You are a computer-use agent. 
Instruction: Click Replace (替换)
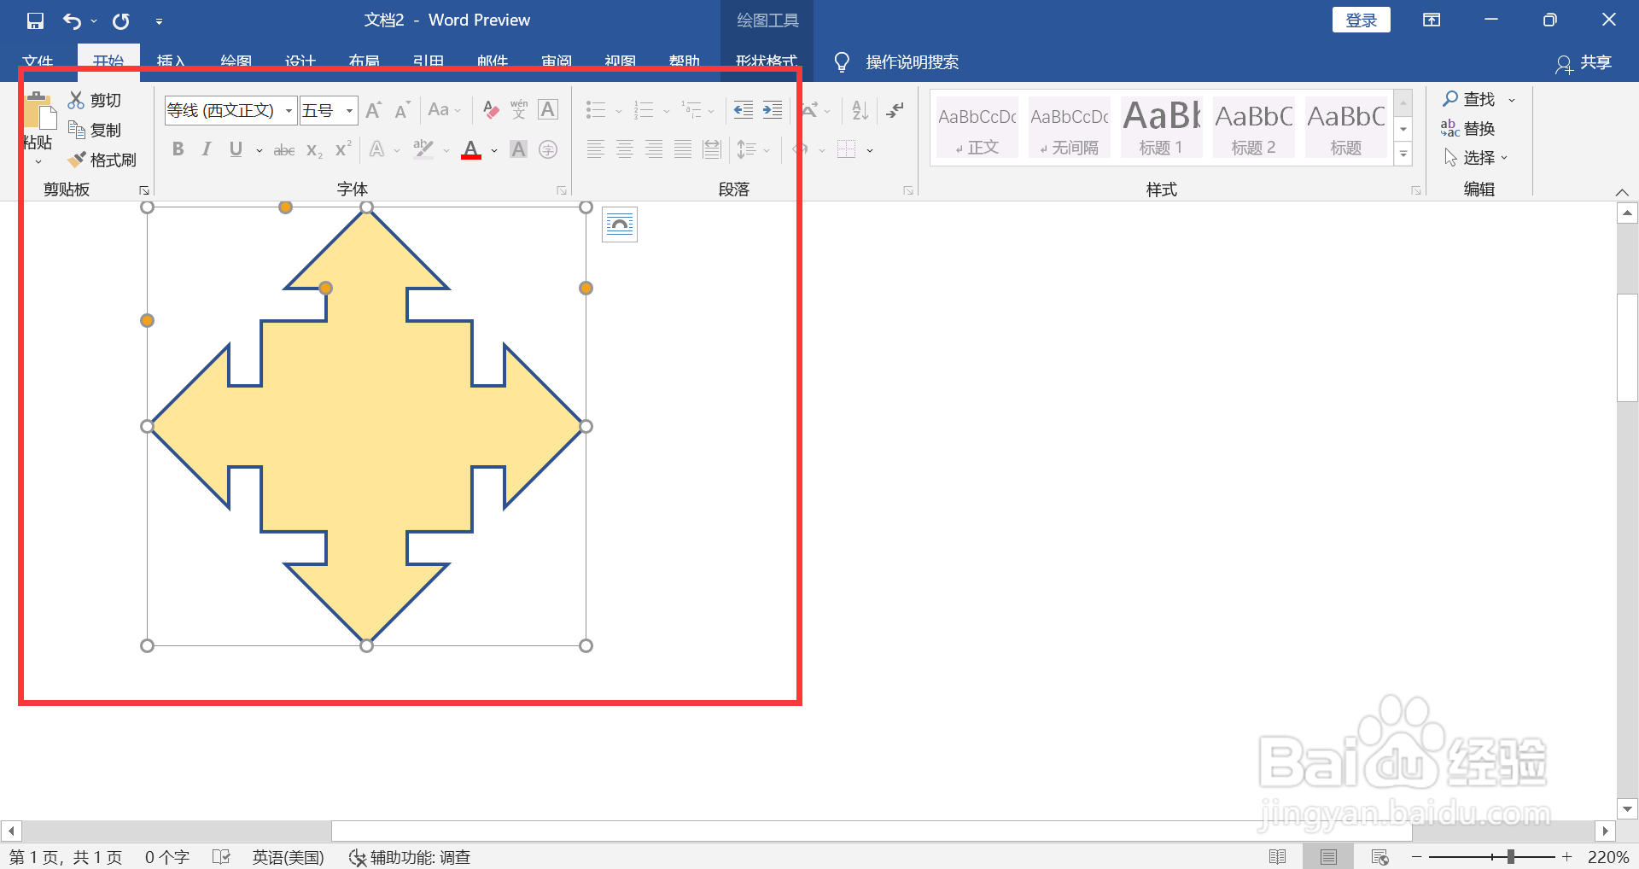pos(1468,128)
